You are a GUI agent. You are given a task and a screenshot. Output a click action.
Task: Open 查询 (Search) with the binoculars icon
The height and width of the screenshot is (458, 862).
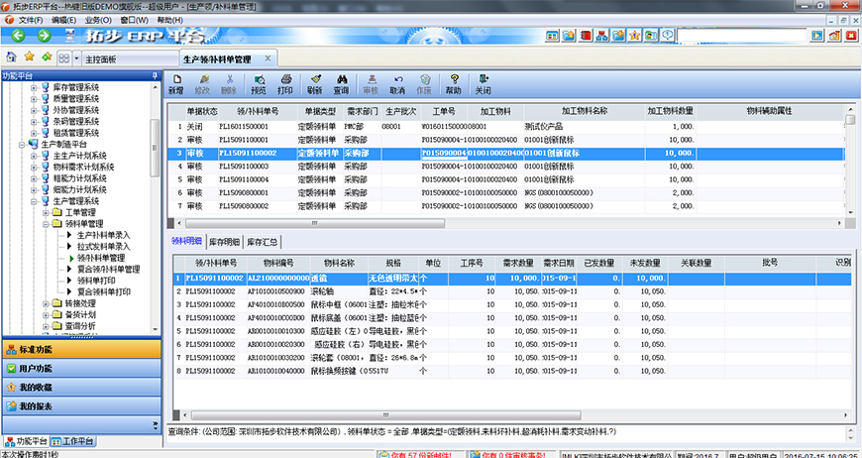(x=341, y=83)
